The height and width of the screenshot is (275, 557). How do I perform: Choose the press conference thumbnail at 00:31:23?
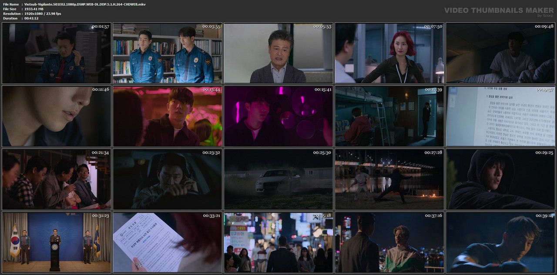[57, 242]
